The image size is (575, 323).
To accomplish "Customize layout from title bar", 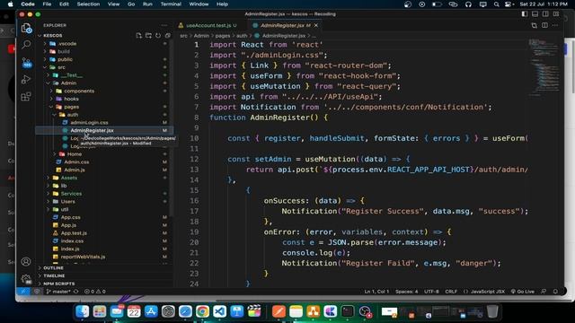I will point(556,14).
